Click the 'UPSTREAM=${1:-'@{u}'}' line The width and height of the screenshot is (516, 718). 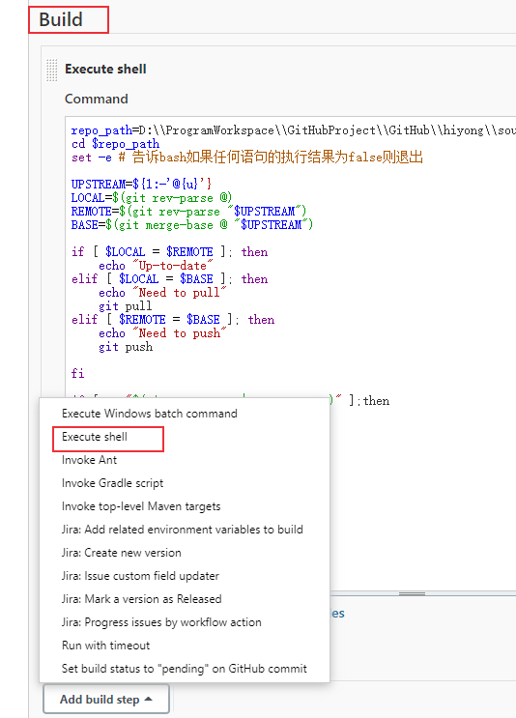(x=141, y=184)
